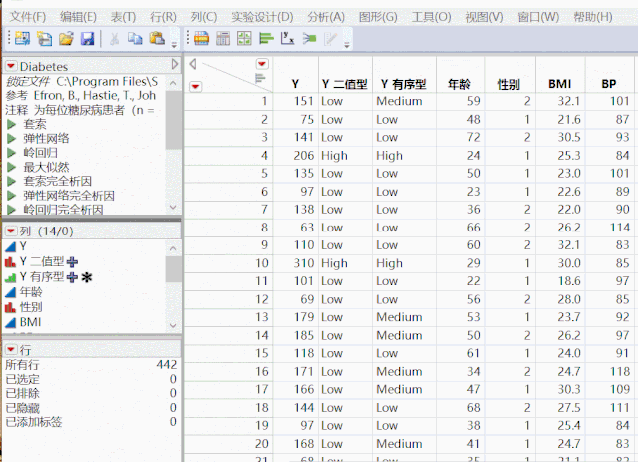Click the asterisk icon beside Y 有序型
The height and width of the screenshot is (462, 638).
pyautogui.click(x=87, y=277)
